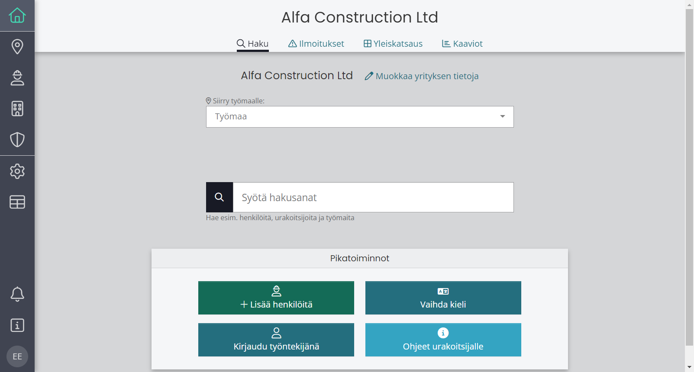
Task: Open the worker helmet sidebar icon
Action: pyautogui.click(x=17, y=78)
